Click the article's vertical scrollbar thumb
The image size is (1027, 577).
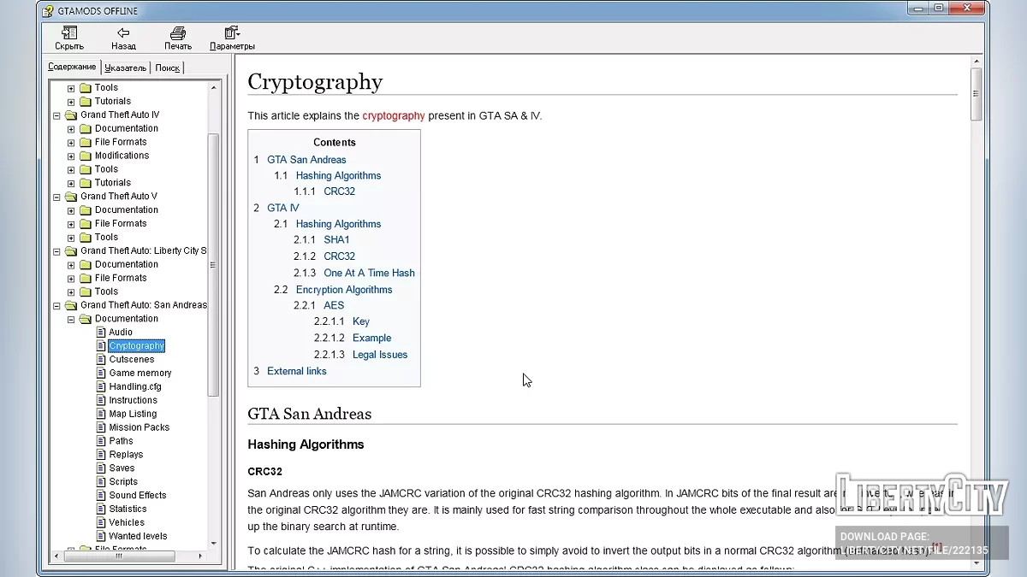pyautogui.click(x=976, y=92)
